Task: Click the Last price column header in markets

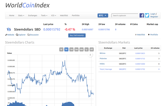Action: [x=138, y=48]
